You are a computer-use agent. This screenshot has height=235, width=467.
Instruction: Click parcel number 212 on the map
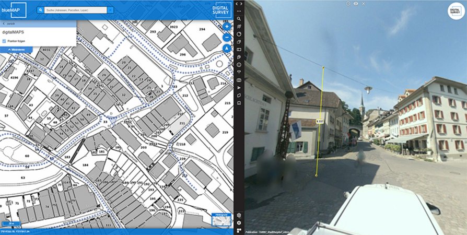(185, 96)
